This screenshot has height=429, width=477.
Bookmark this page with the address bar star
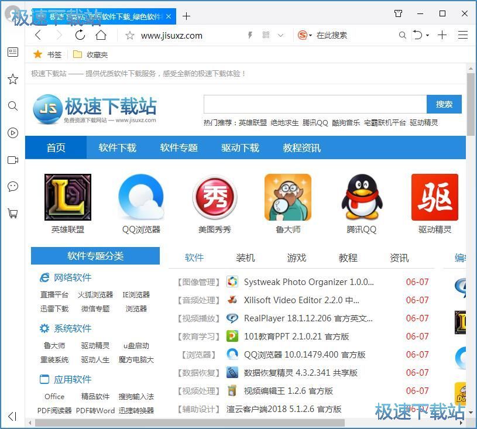click(130, 36)
